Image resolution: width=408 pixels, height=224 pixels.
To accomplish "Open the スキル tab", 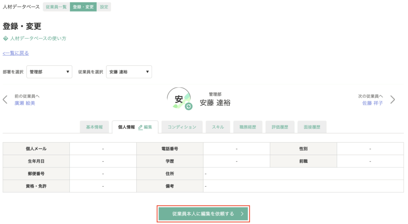I will 218,127.
